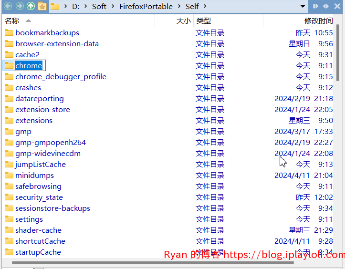
Task: Click the horizontal scrollbar thumb
Action: point(153,263)
